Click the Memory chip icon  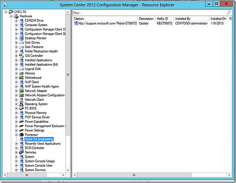click(21, 73)
